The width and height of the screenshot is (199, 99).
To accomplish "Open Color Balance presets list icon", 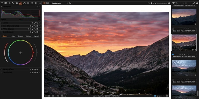I will coord(37,32).
